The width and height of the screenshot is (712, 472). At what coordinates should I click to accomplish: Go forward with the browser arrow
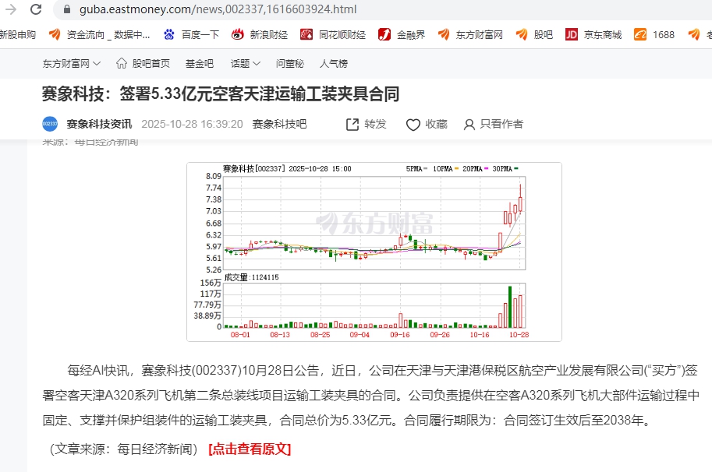pyautogui.click(x=10, y=9)
